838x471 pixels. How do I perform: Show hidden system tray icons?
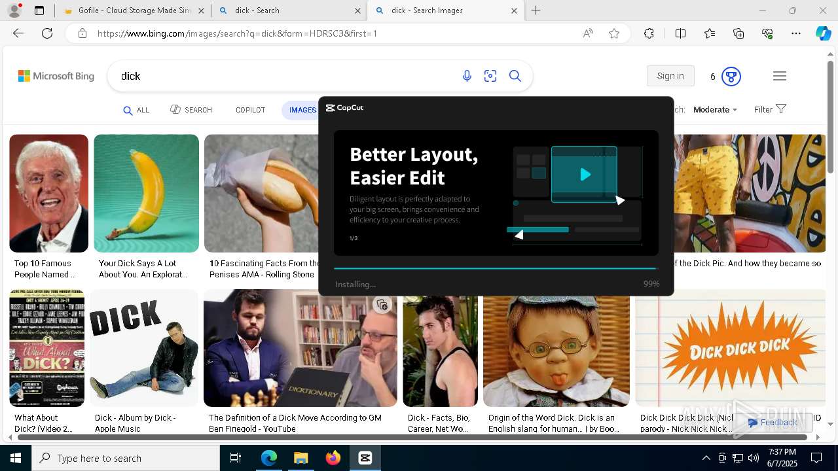pyautogui.click(x=706, y=458)
